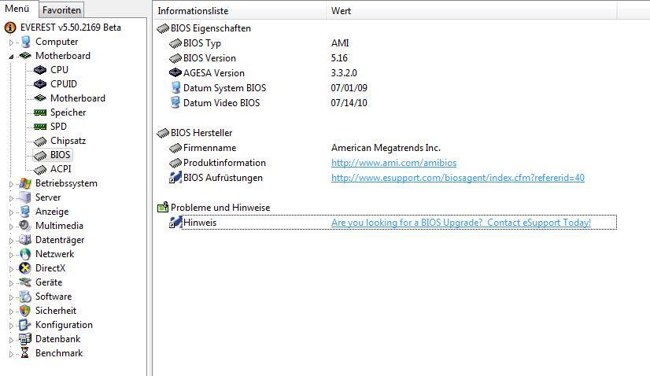
Task: Expand the Betriebssystem tree node
Action: pyautogui.click(x=11, y=184)
